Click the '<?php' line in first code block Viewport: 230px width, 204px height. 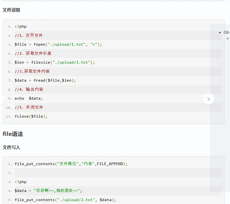(20, 27)
